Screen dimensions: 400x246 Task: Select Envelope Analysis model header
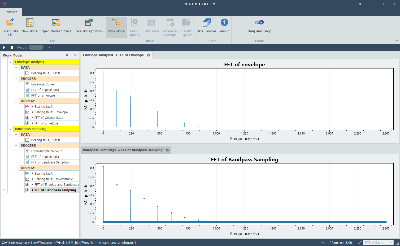pos(46,62)
